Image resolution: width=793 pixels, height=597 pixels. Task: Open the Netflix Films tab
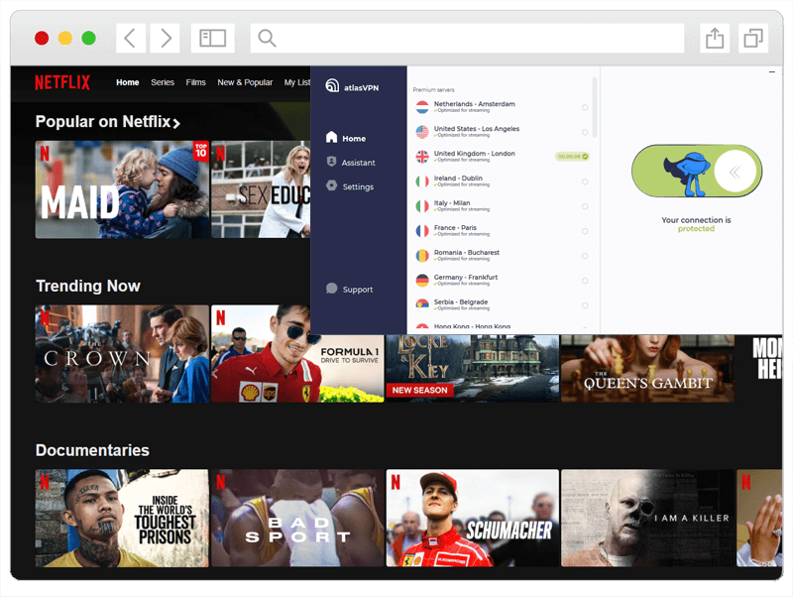click(x=195, y=82)
